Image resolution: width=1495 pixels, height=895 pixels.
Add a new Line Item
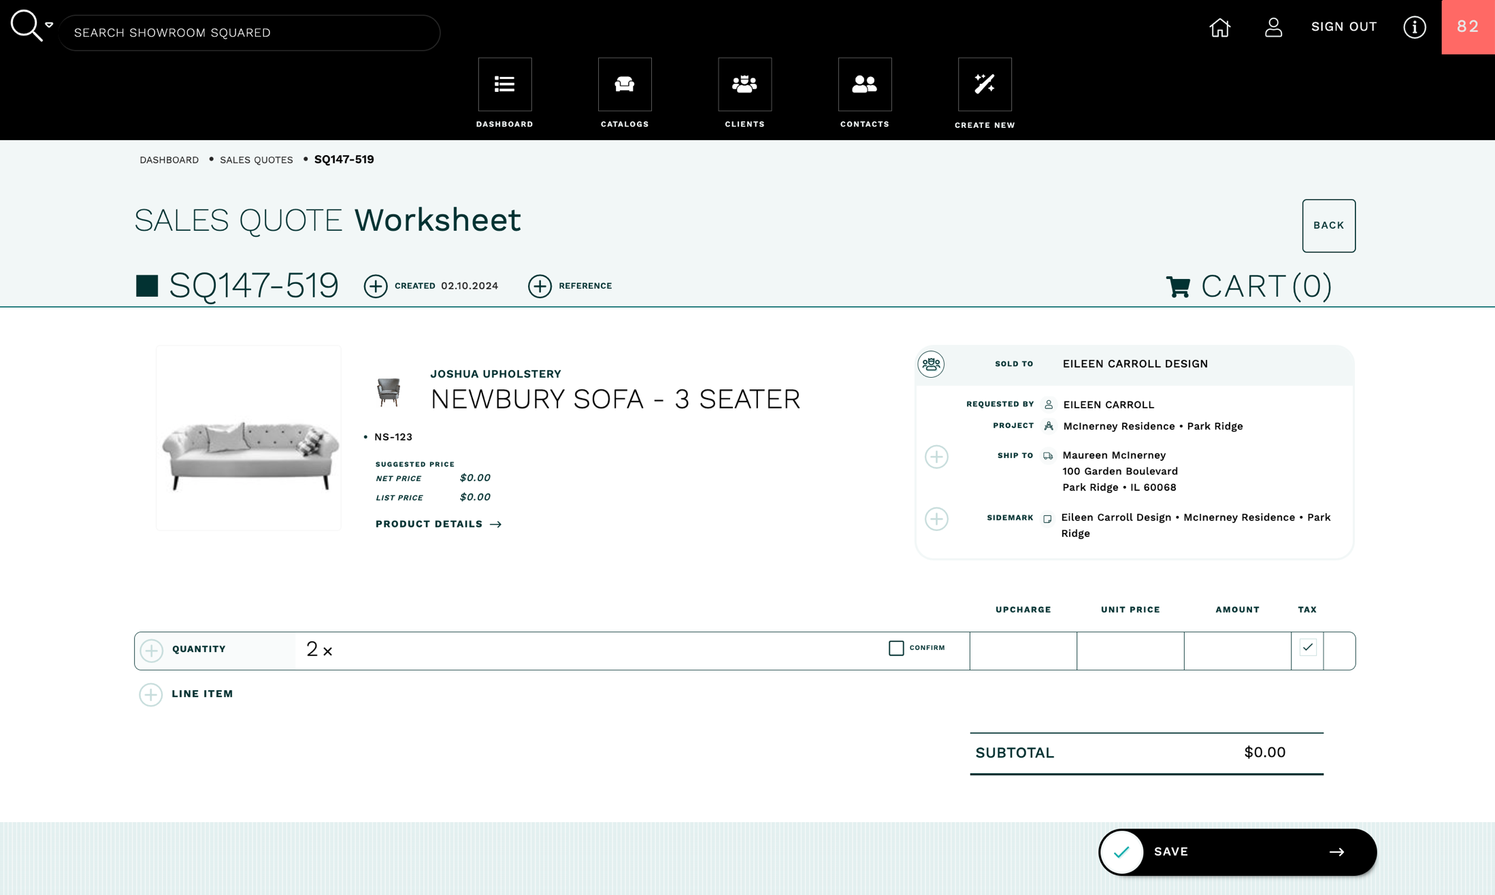point(151,694)
